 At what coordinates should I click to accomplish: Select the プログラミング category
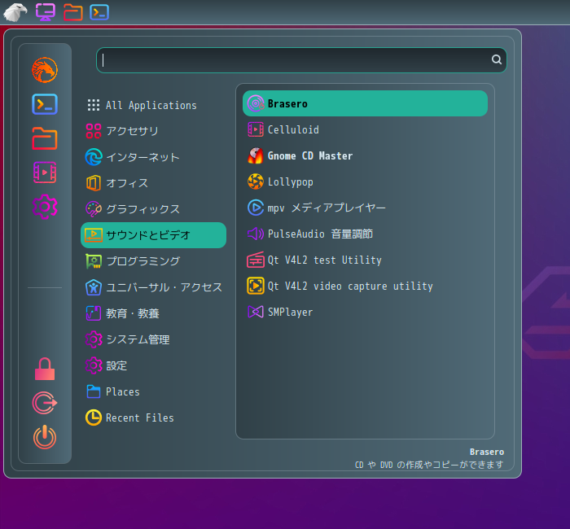coord(153,261)
